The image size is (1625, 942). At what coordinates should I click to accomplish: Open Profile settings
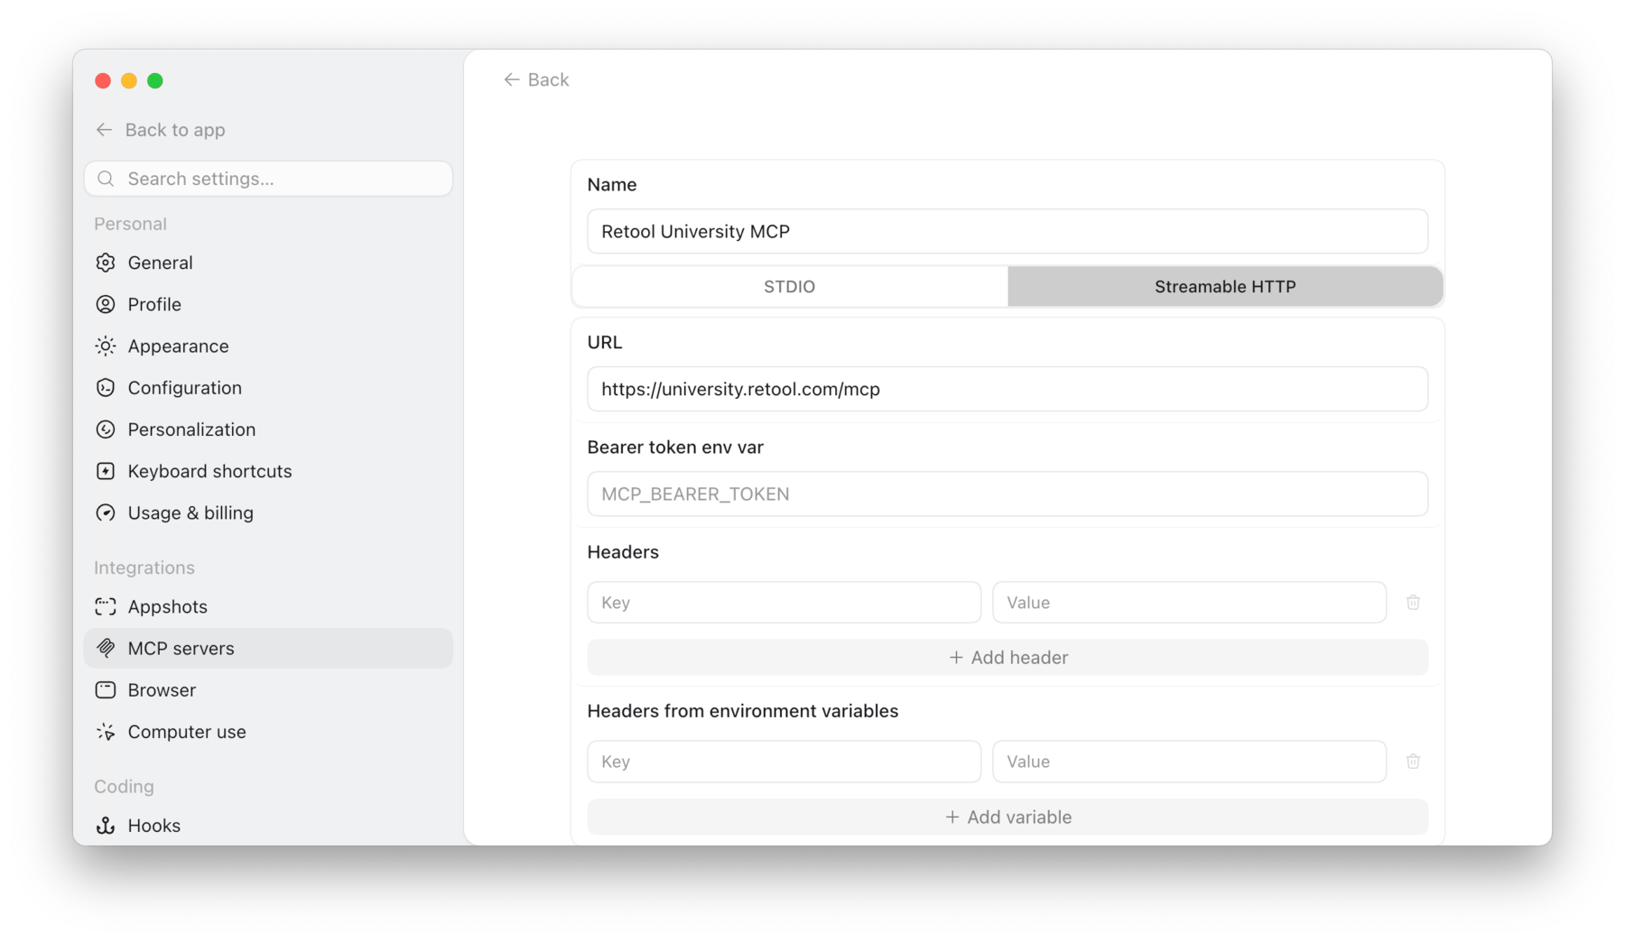pos(268,304)
